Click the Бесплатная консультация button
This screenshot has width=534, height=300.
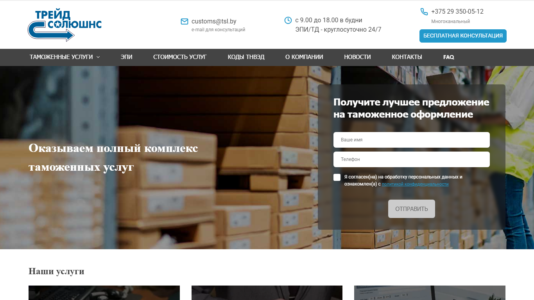tap(463, 36)
